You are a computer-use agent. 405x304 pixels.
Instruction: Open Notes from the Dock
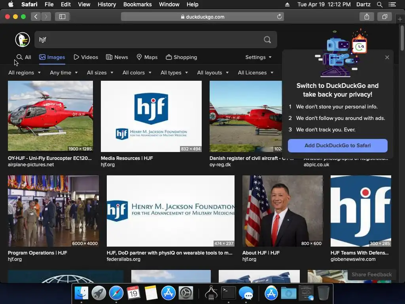tap(151, 293)
